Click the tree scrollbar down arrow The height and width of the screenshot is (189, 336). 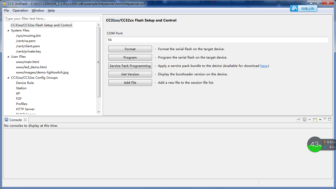99,112
